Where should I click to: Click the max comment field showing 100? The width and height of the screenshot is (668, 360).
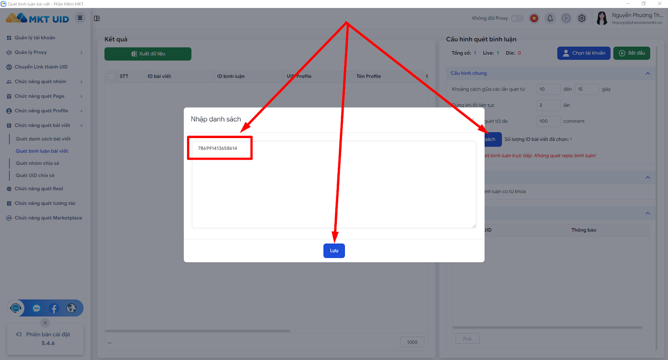pos(548,121)
